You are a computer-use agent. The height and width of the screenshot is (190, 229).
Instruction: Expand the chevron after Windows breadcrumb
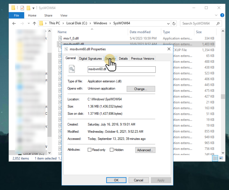[110, 24]
